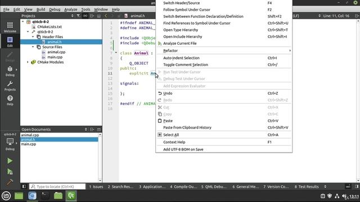This screenshot has width=360, height=202.
Task: Open the Tools menu
Action: point(85,10)
